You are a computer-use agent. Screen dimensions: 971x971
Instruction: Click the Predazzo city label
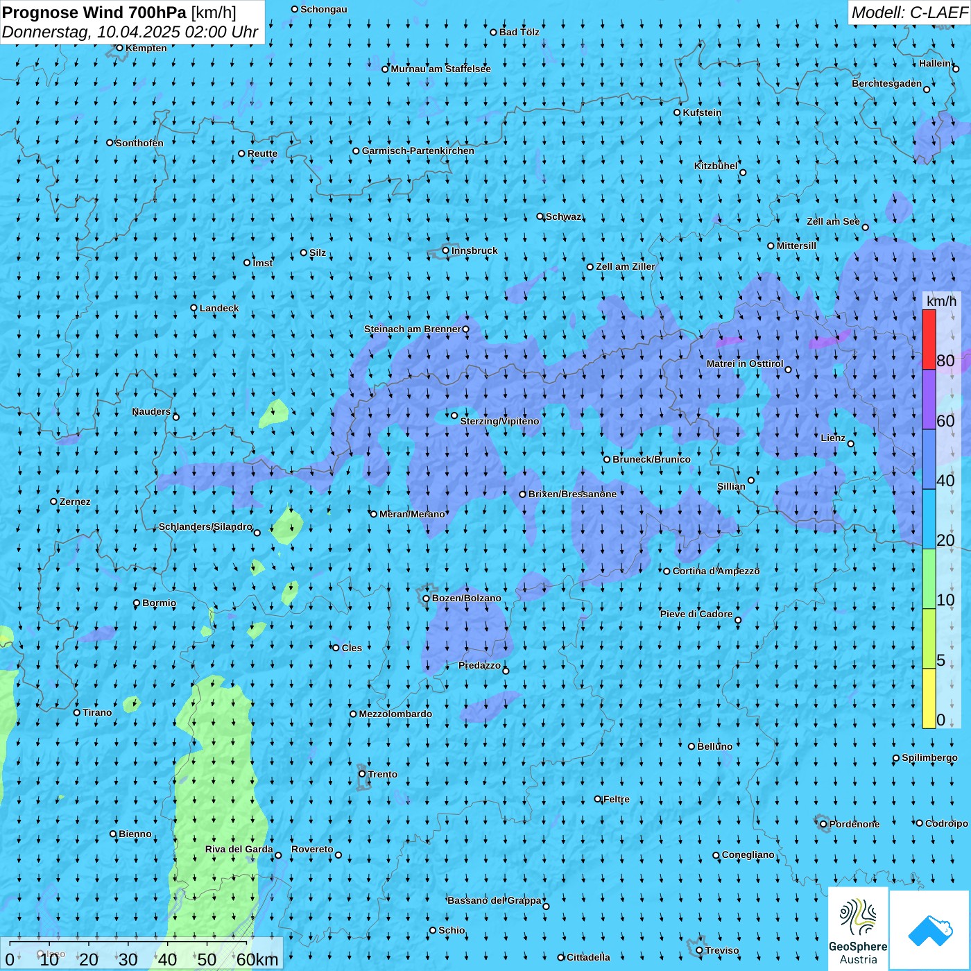479,665
